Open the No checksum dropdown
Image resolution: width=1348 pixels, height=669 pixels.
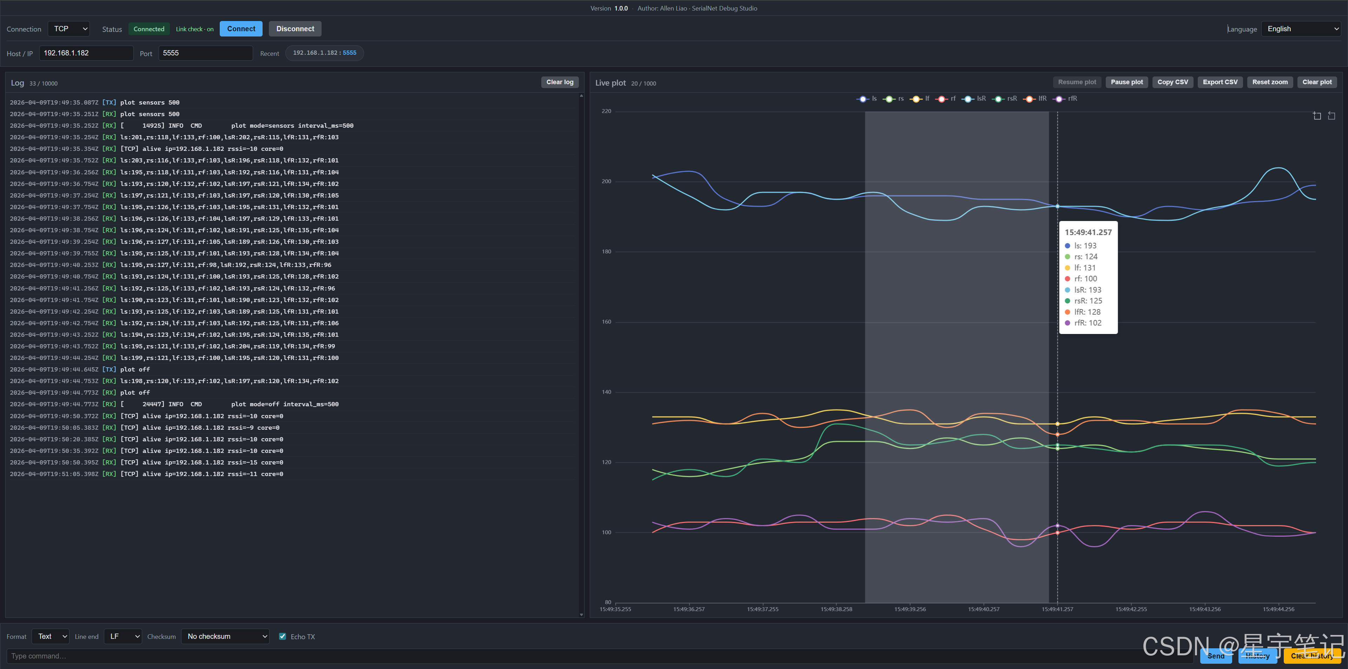(x=225, y=636)
